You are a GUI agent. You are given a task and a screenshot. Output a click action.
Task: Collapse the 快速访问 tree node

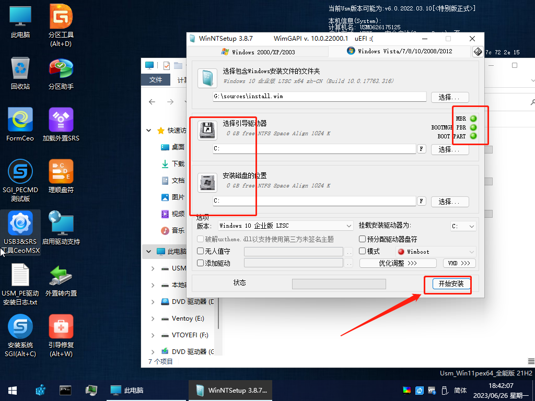point(149,130)
